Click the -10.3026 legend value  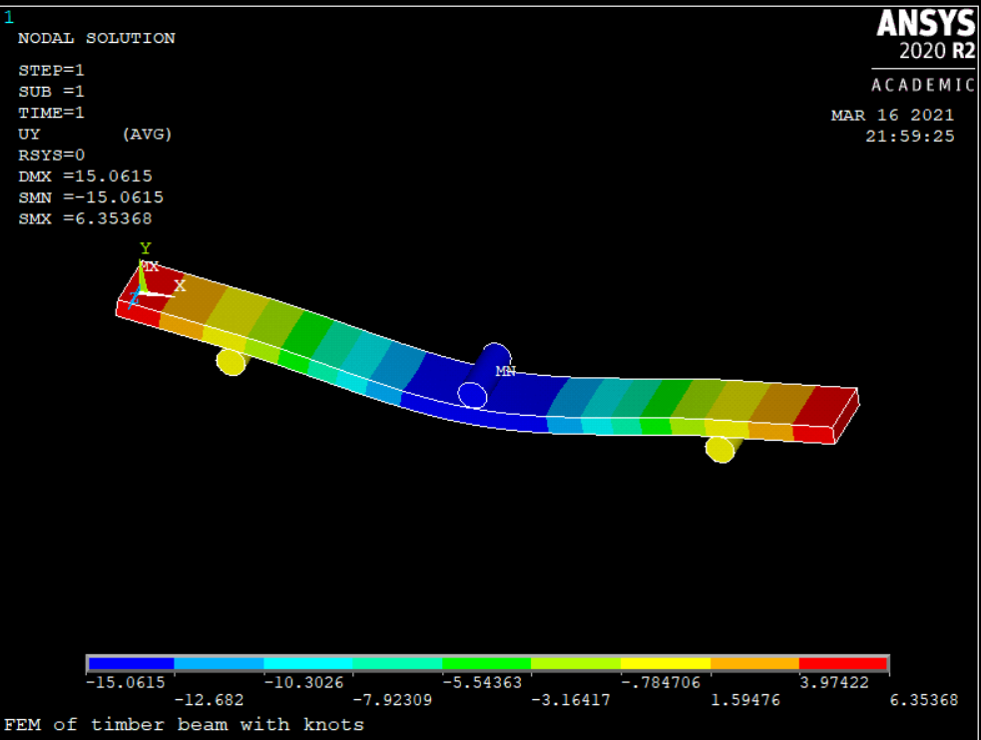303,682
